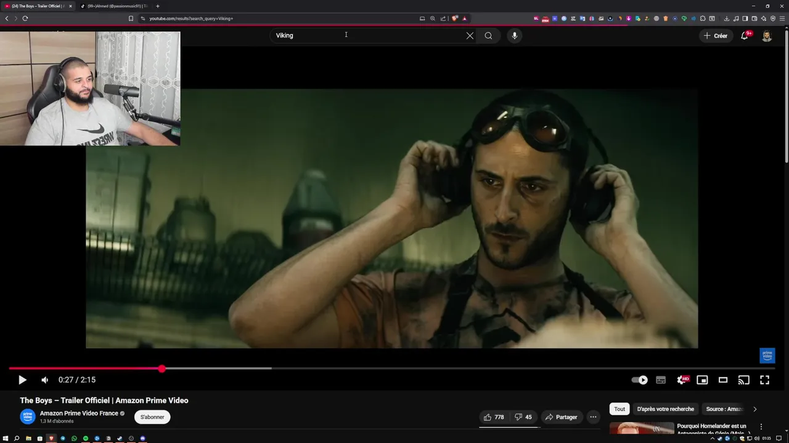Screen dimensions: 789x443
Task: Open the browser extensions puzzle icon
Action: [x=703, y=18]
